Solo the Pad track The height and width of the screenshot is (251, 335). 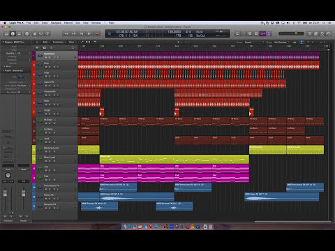[50, 180]
